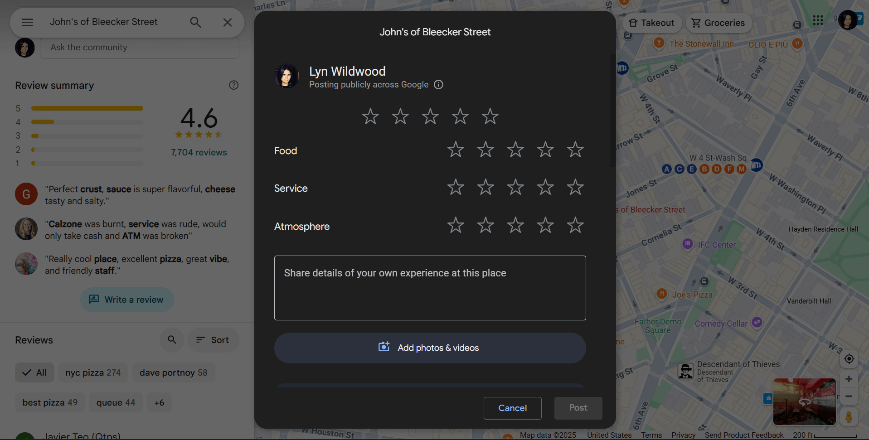Click the search magnifier icon
The image size is (869, 440).
coord(195,22)
